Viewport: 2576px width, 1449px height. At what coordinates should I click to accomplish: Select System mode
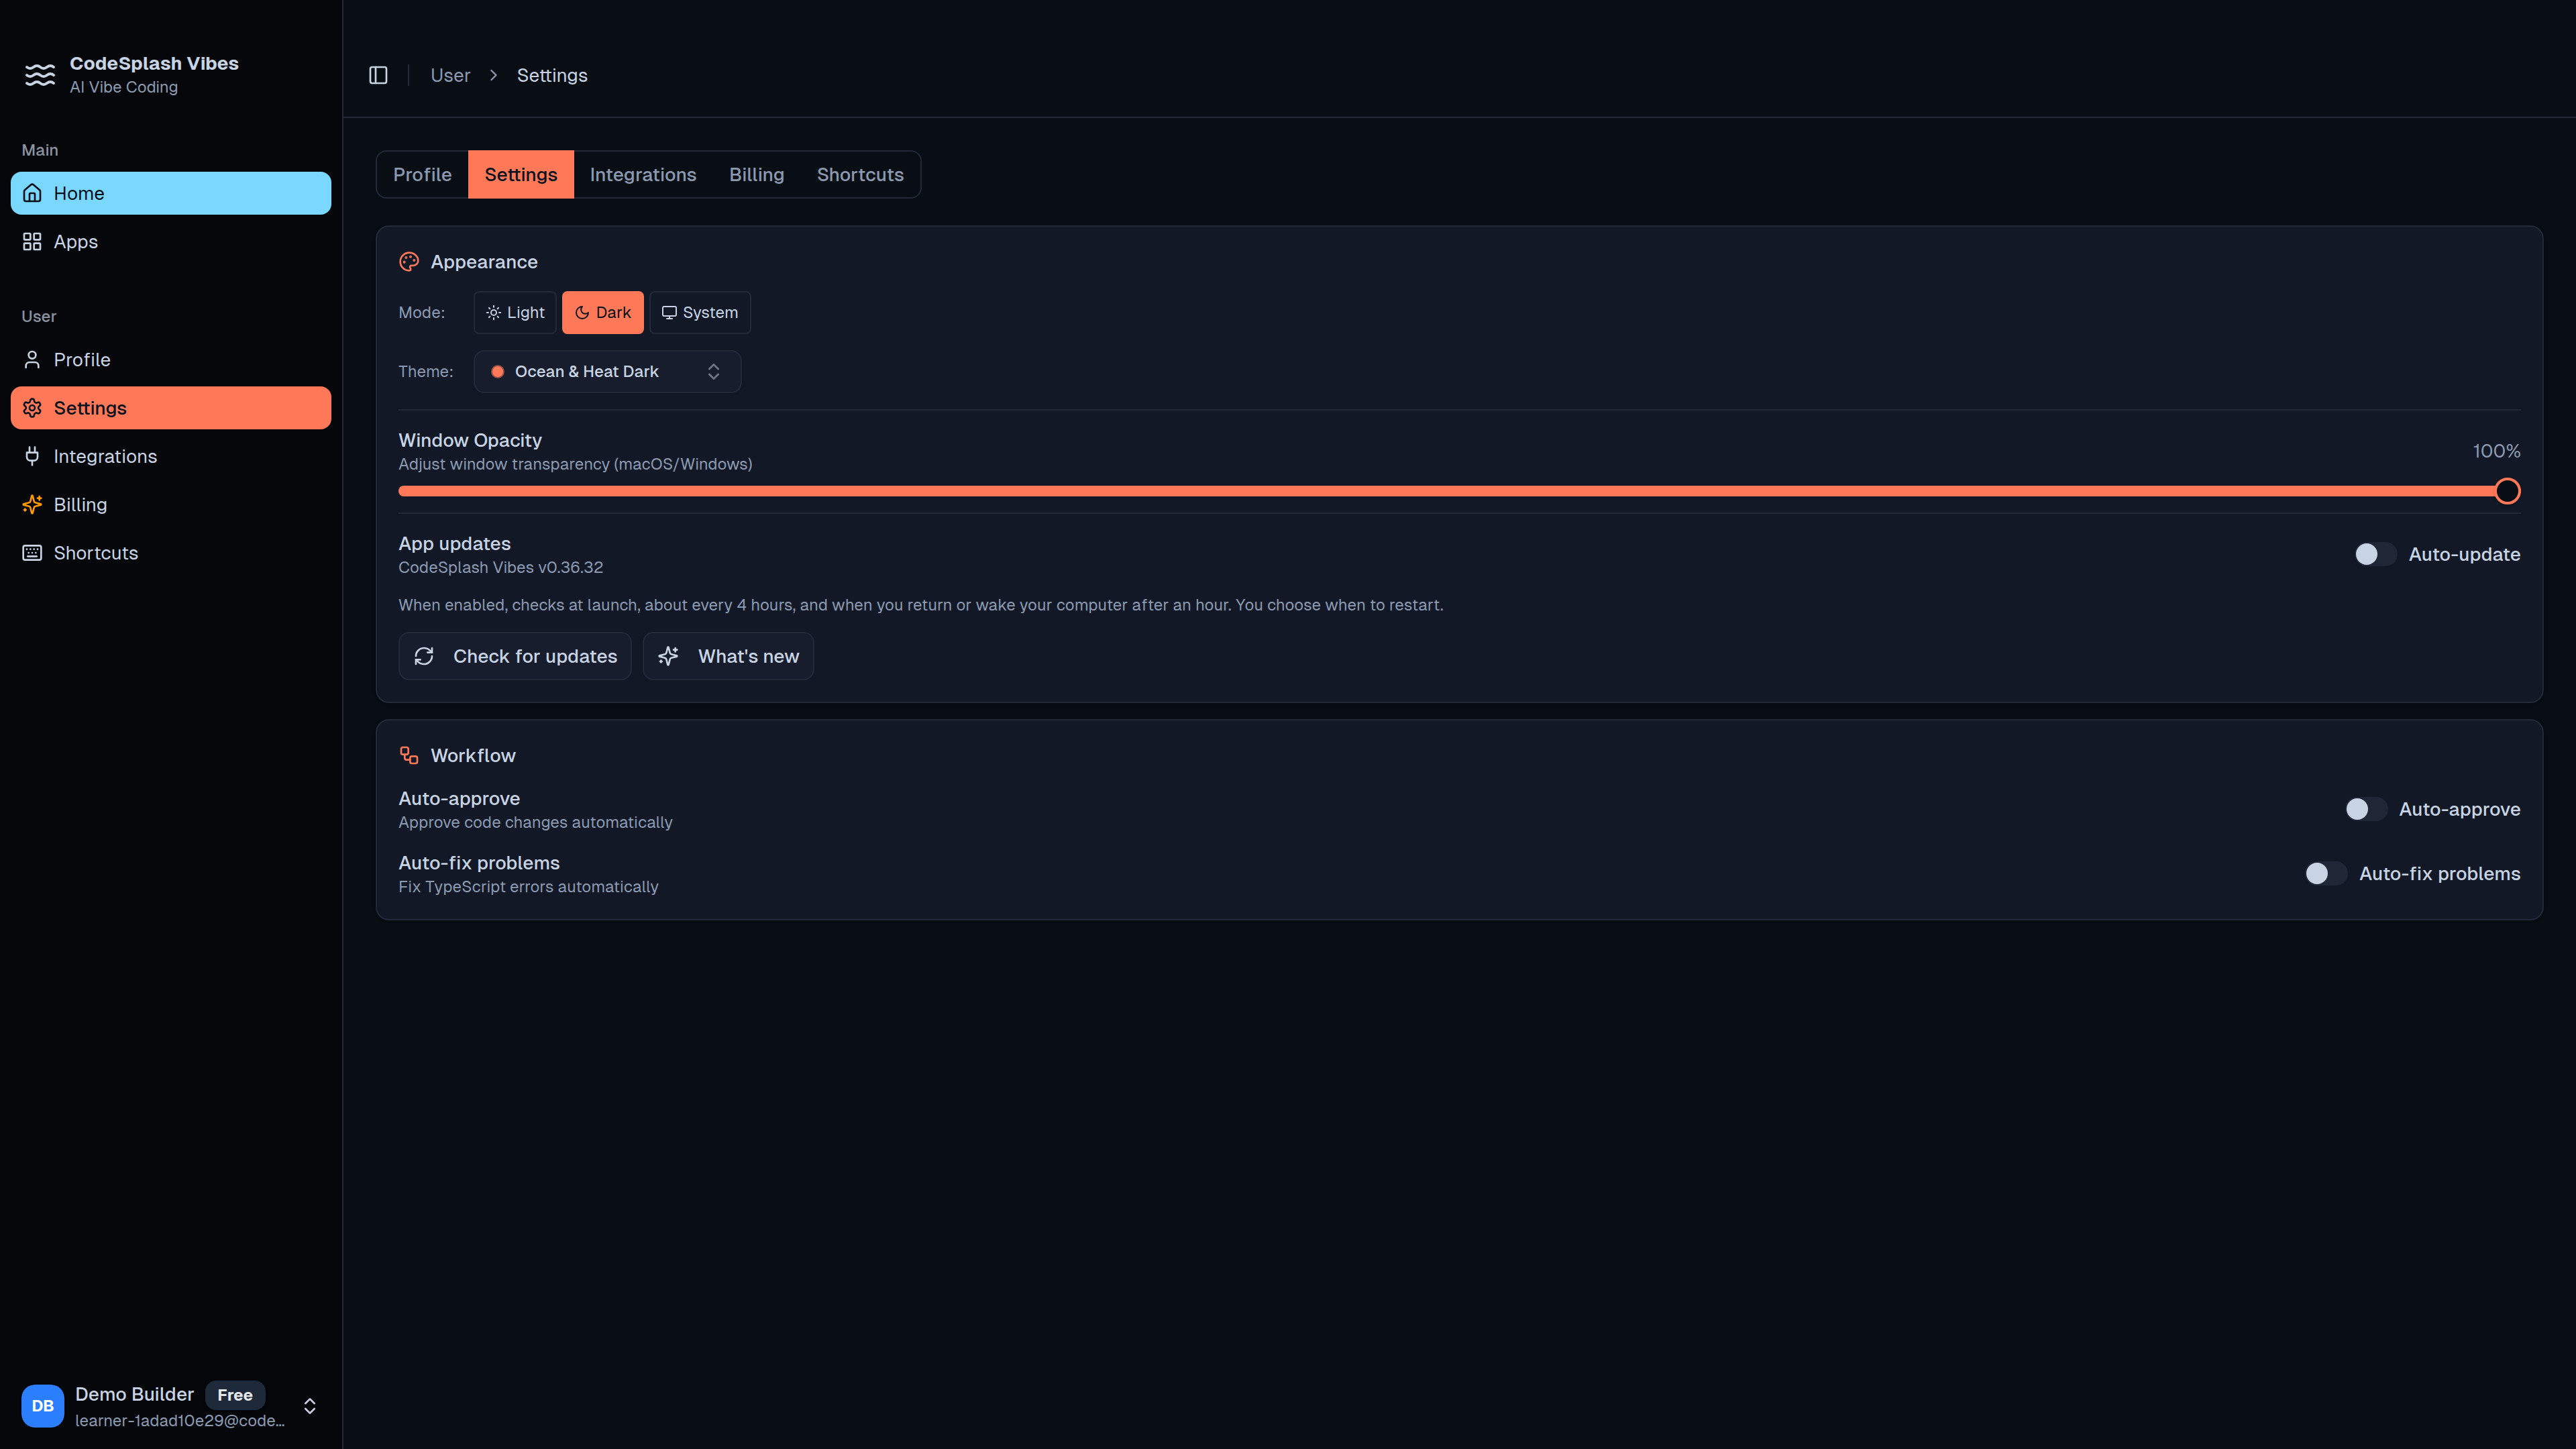(700, 312)
